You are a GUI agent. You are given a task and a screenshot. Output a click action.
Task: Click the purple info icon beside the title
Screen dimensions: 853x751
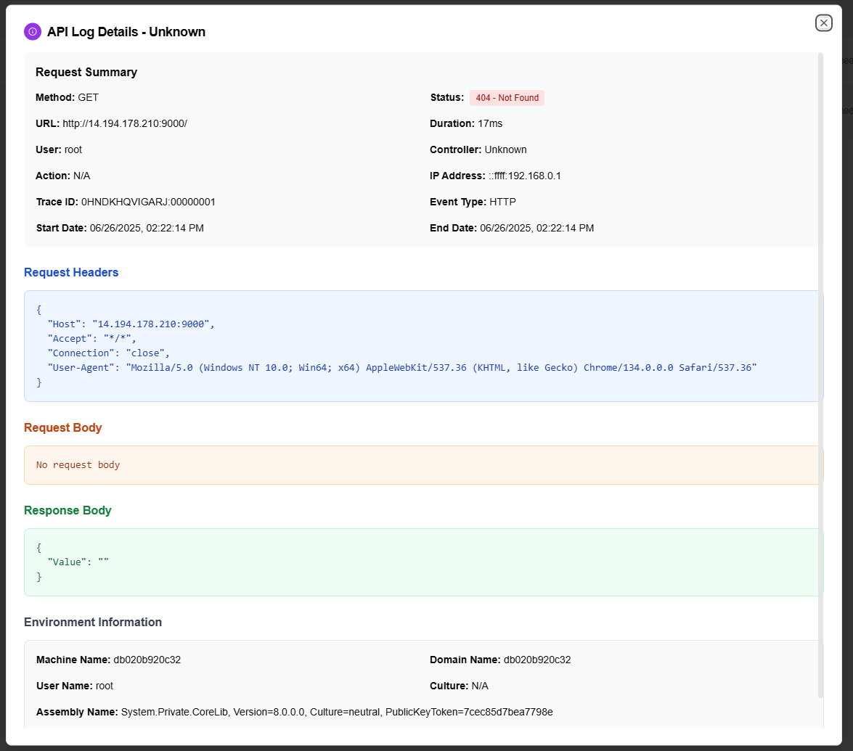[x=32, y=32]
